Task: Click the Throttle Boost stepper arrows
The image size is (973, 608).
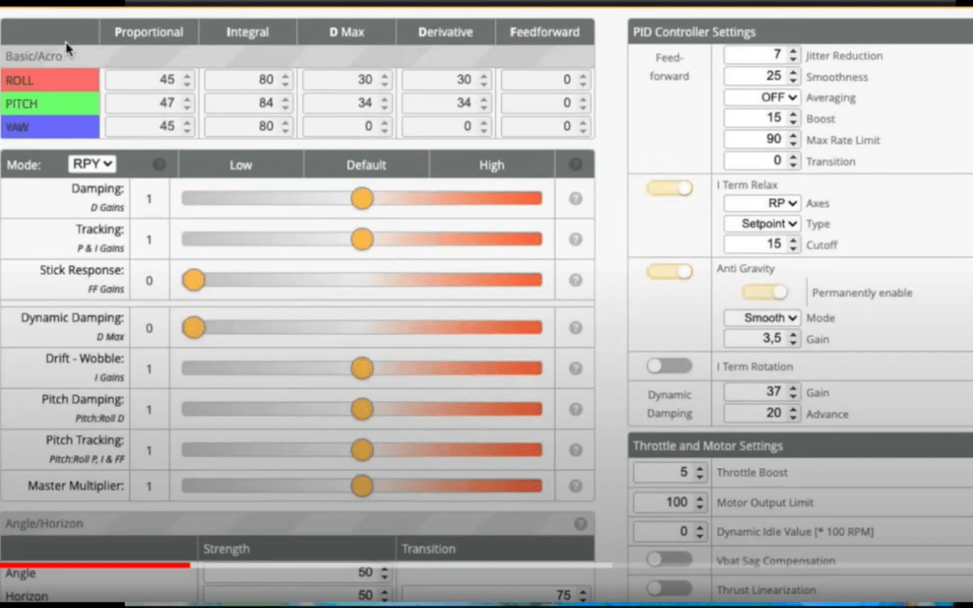Action: [701, 473]
